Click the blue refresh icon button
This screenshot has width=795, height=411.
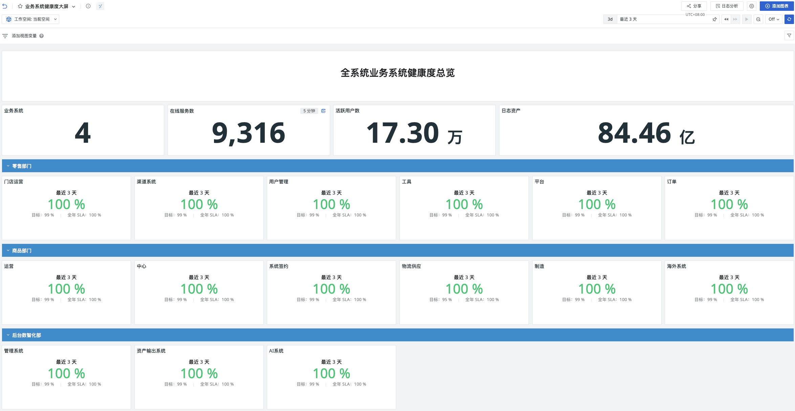[789, 19]
